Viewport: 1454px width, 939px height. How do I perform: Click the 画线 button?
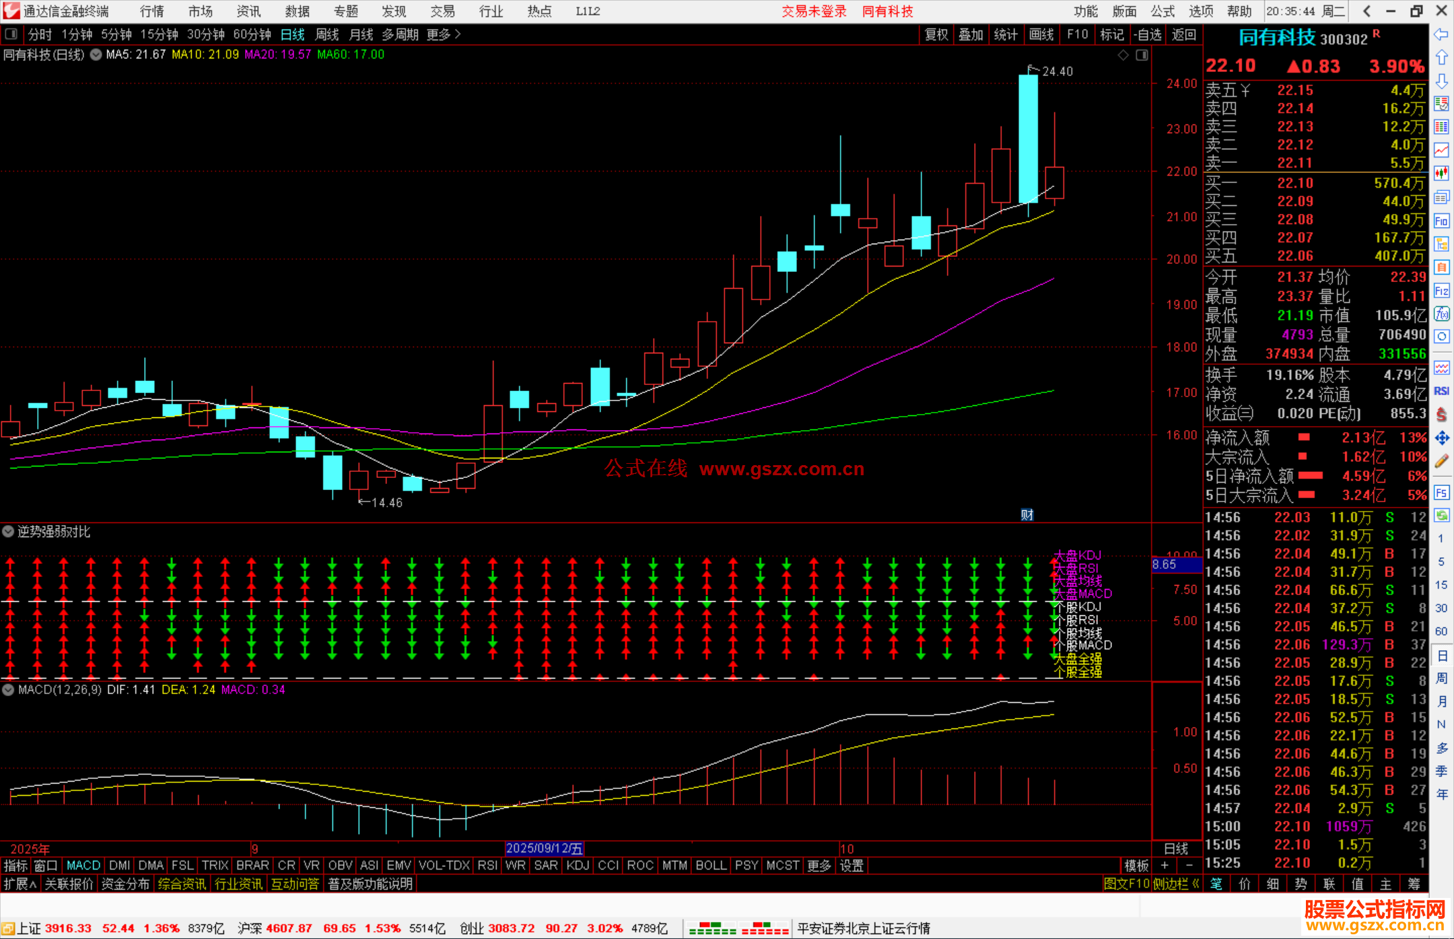coord(1041,34)
